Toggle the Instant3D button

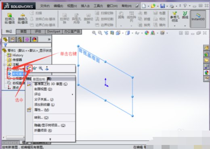(x=198, y=19)
